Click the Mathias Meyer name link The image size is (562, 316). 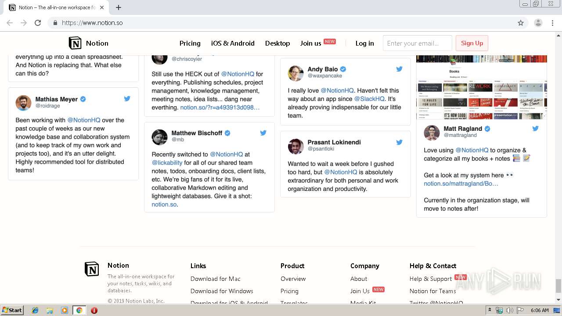tap(57, 99)
